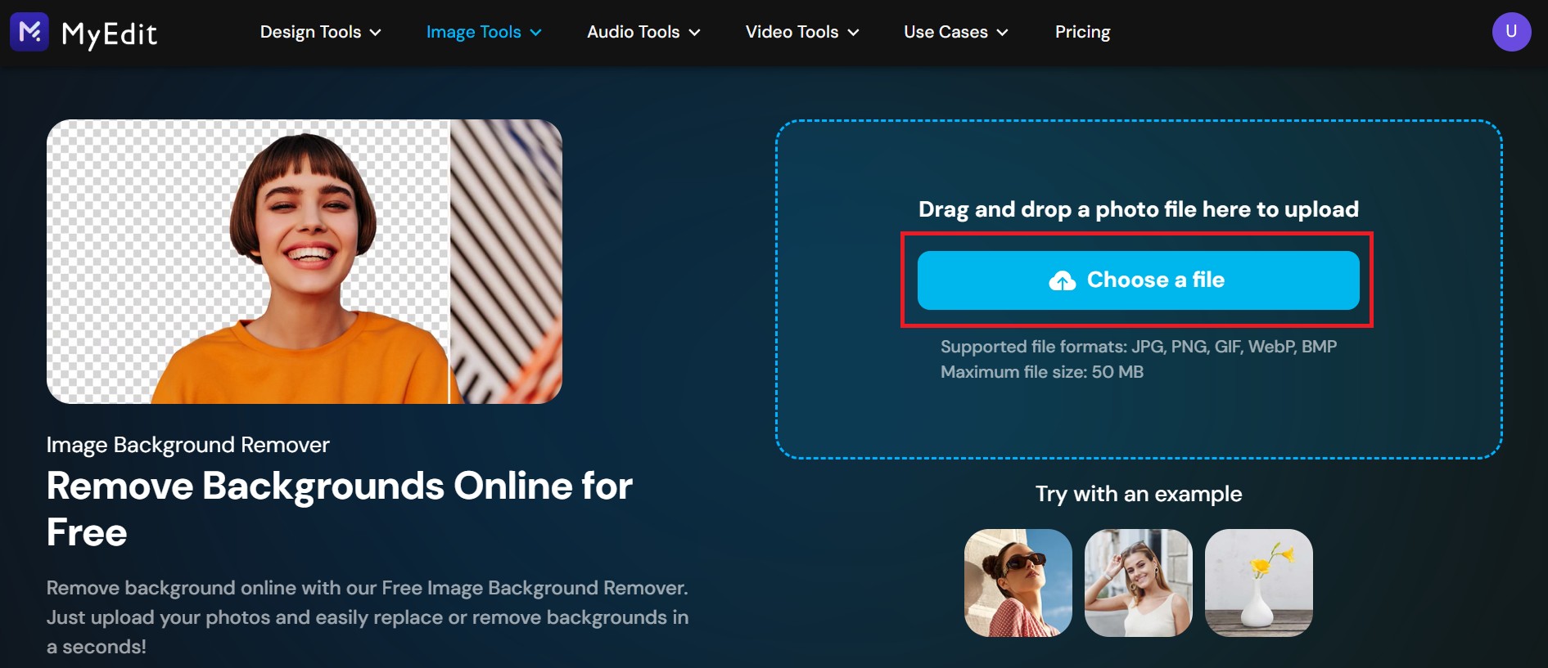Open the user avatar U icon
Image resolution: width=1548 pixels, height=668 pixels.
coord(1511,32)
